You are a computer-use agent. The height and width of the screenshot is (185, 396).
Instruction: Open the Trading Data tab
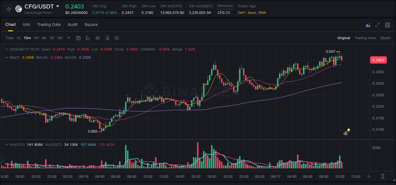point(49,25)
